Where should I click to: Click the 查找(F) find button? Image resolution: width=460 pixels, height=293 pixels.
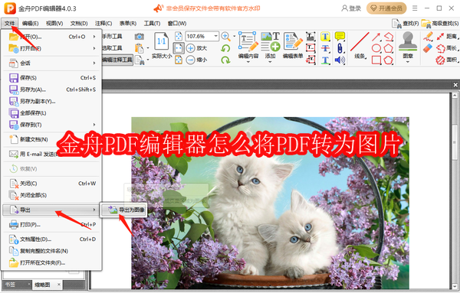click(406, 24)
